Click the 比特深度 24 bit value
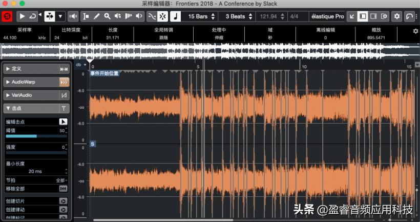 pyautogui.click(x=57, y=38)
